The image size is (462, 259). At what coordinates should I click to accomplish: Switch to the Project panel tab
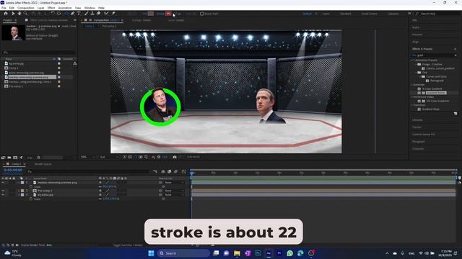tap(8, 20)
